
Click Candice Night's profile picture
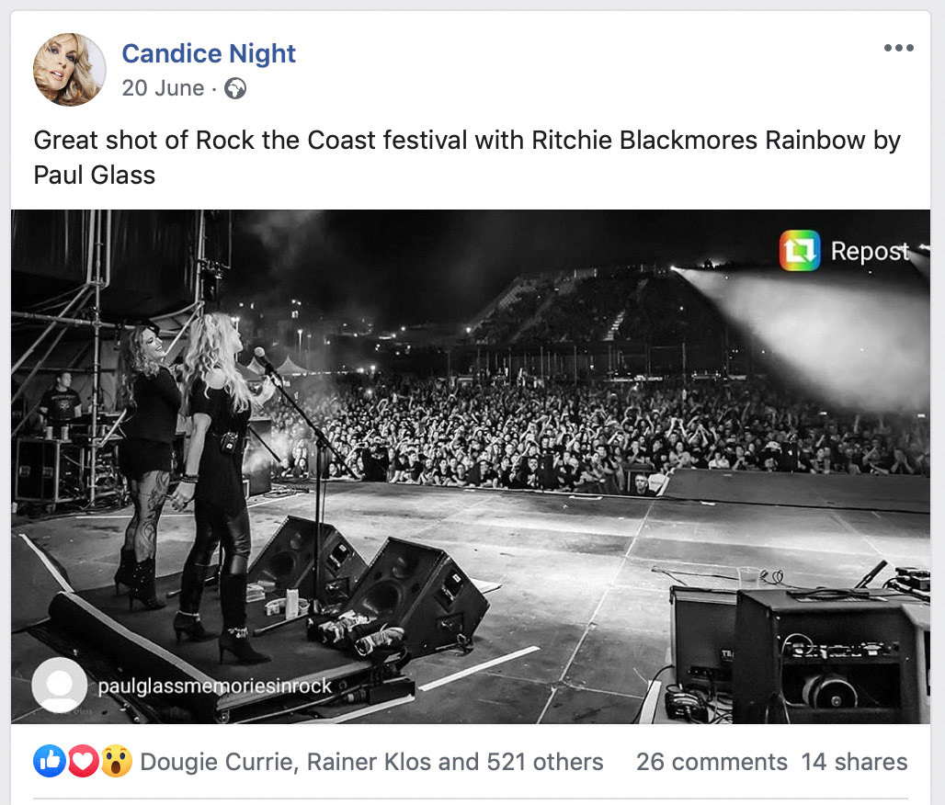click(69, 70)
